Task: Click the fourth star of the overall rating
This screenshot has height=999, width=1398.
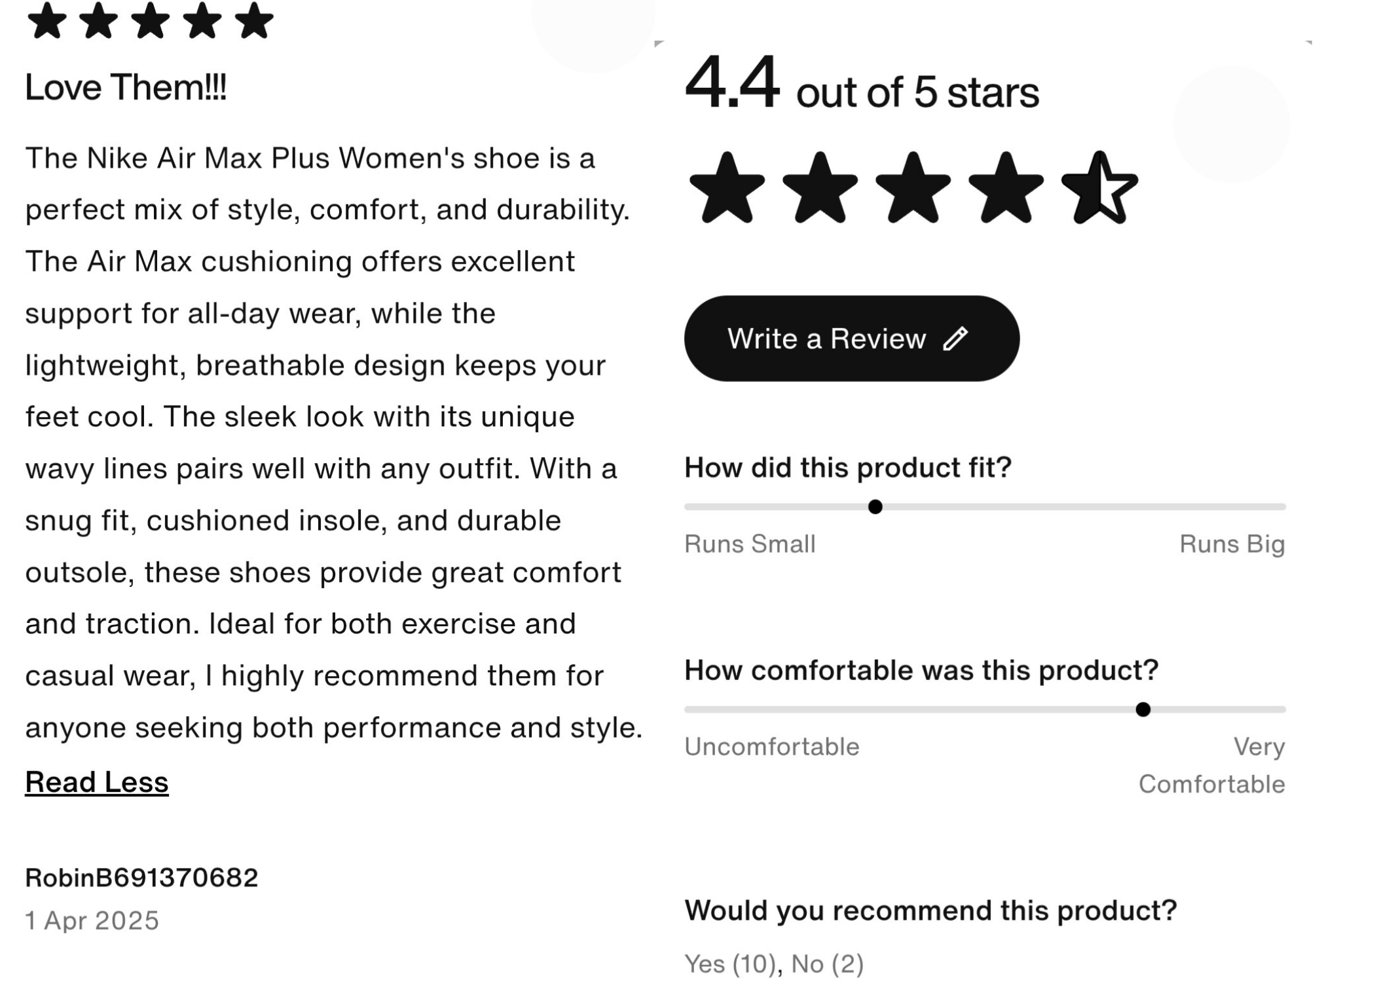Action: (x=1006, y=189)
